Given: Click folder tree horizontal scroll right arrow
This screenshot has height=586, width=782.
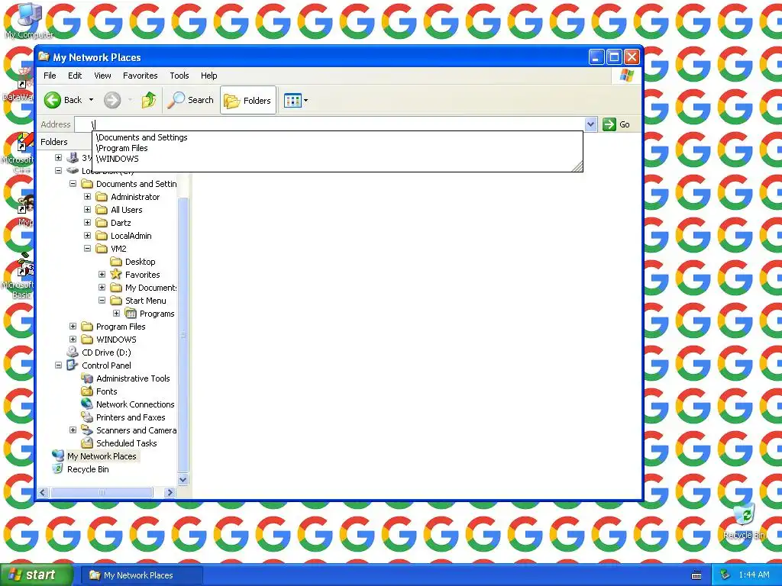Looking at the screenshot, I should 170,492.
